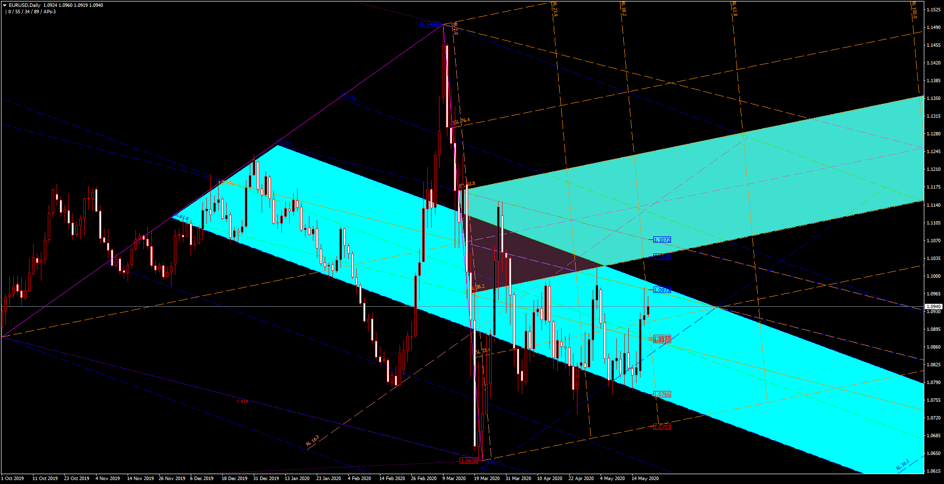Click the 1.1525 price scale label

coord(933,10)
